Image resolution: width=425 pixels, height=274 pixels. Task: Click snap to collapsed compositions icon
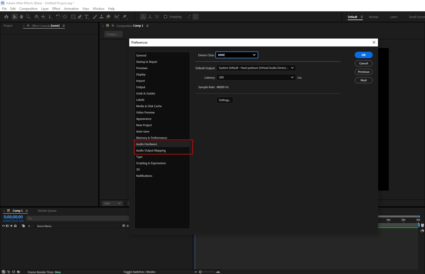coord(196,17)
